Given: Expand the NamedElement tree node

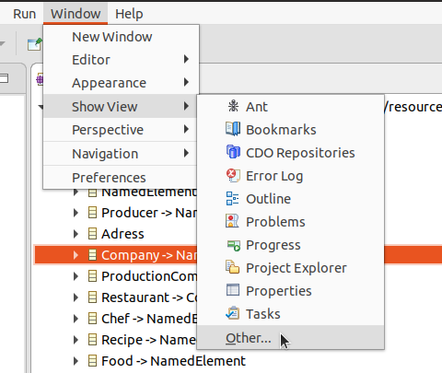Looking at the screenshot, I should [76, 192].
